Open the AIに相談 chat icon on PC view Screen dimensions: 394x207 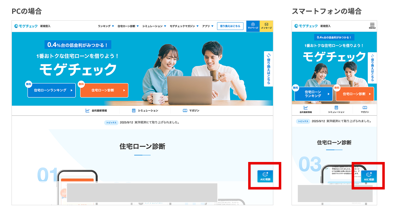pos(265,176)
